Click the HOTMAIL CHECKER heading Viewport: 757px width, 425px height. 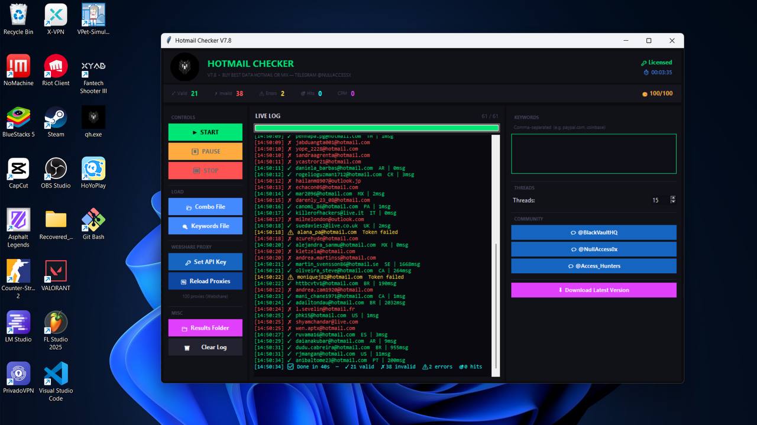[x=251, y=64]
